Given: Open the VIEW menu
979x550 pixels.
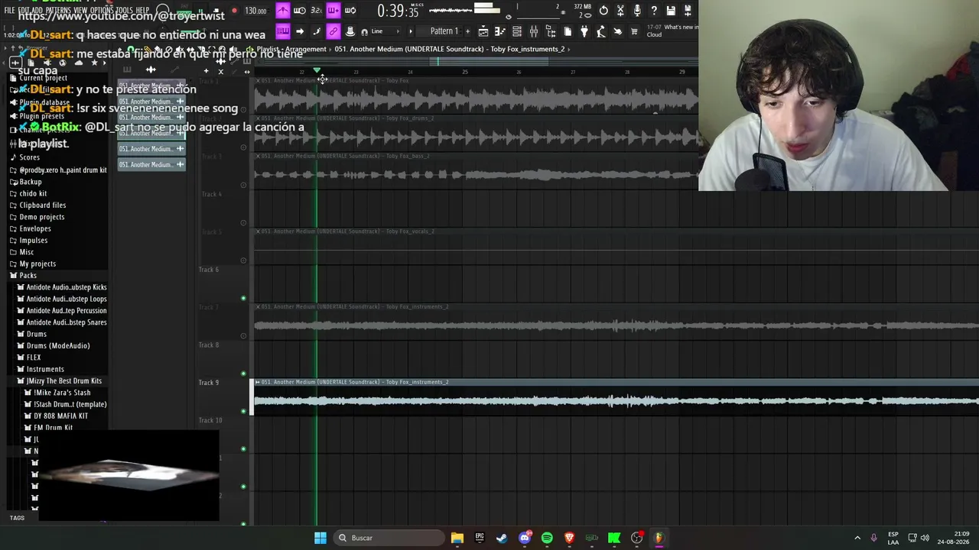Looking at the screenshot, I should point(80,11).
